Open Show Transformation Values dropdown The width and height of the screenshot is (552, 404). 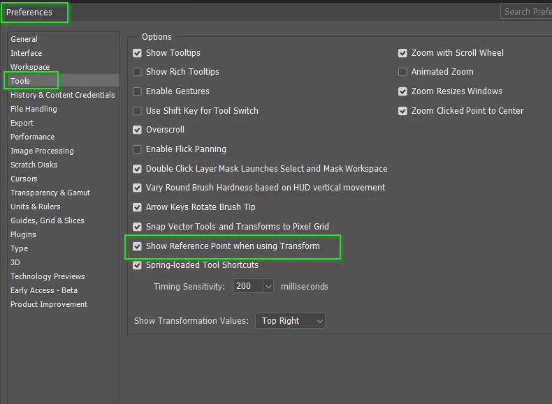(291, 321)
